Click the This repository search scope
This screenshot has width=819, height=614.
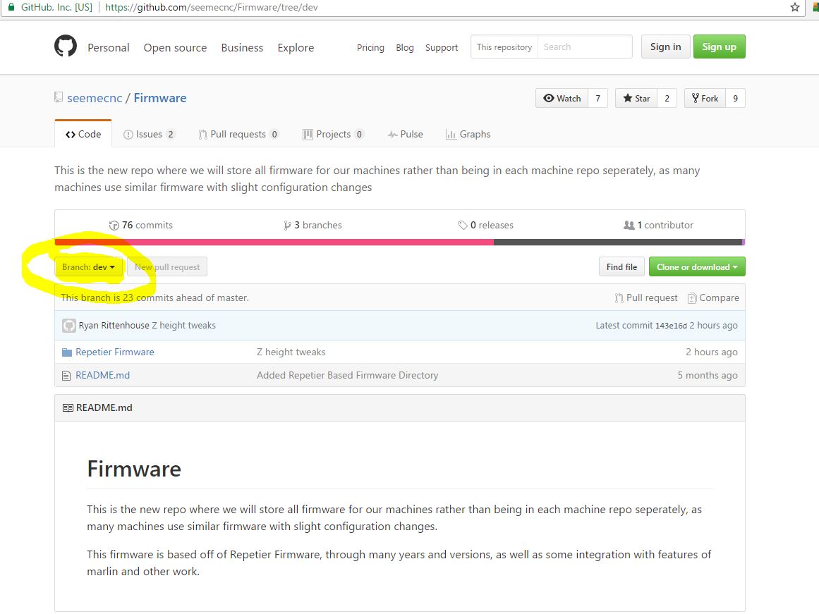504,47
